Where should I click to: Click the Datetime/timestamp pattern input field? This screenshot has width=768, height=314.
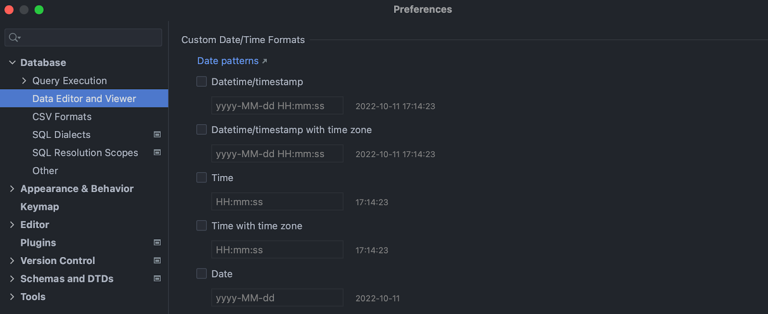tap(277, 105)
